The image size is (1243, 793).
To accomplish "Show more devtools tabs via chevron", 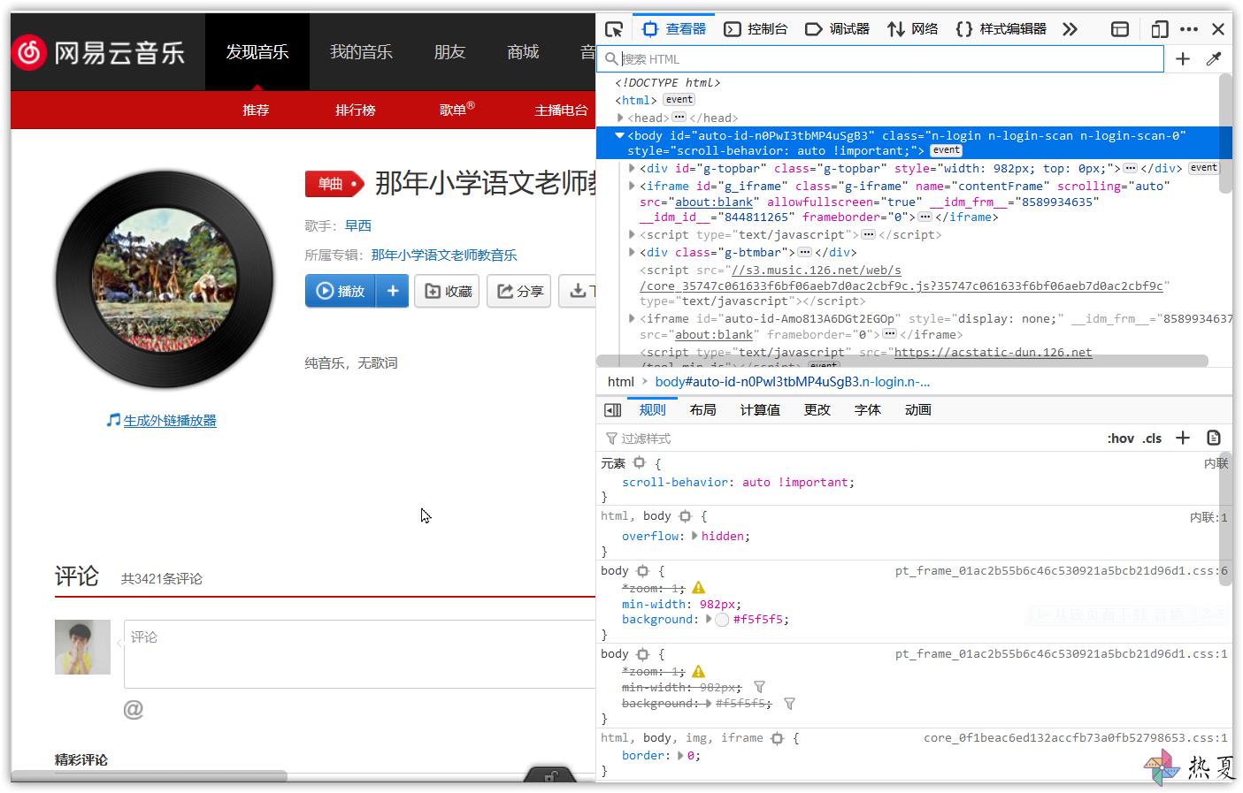I will (x=1070, y=29).
